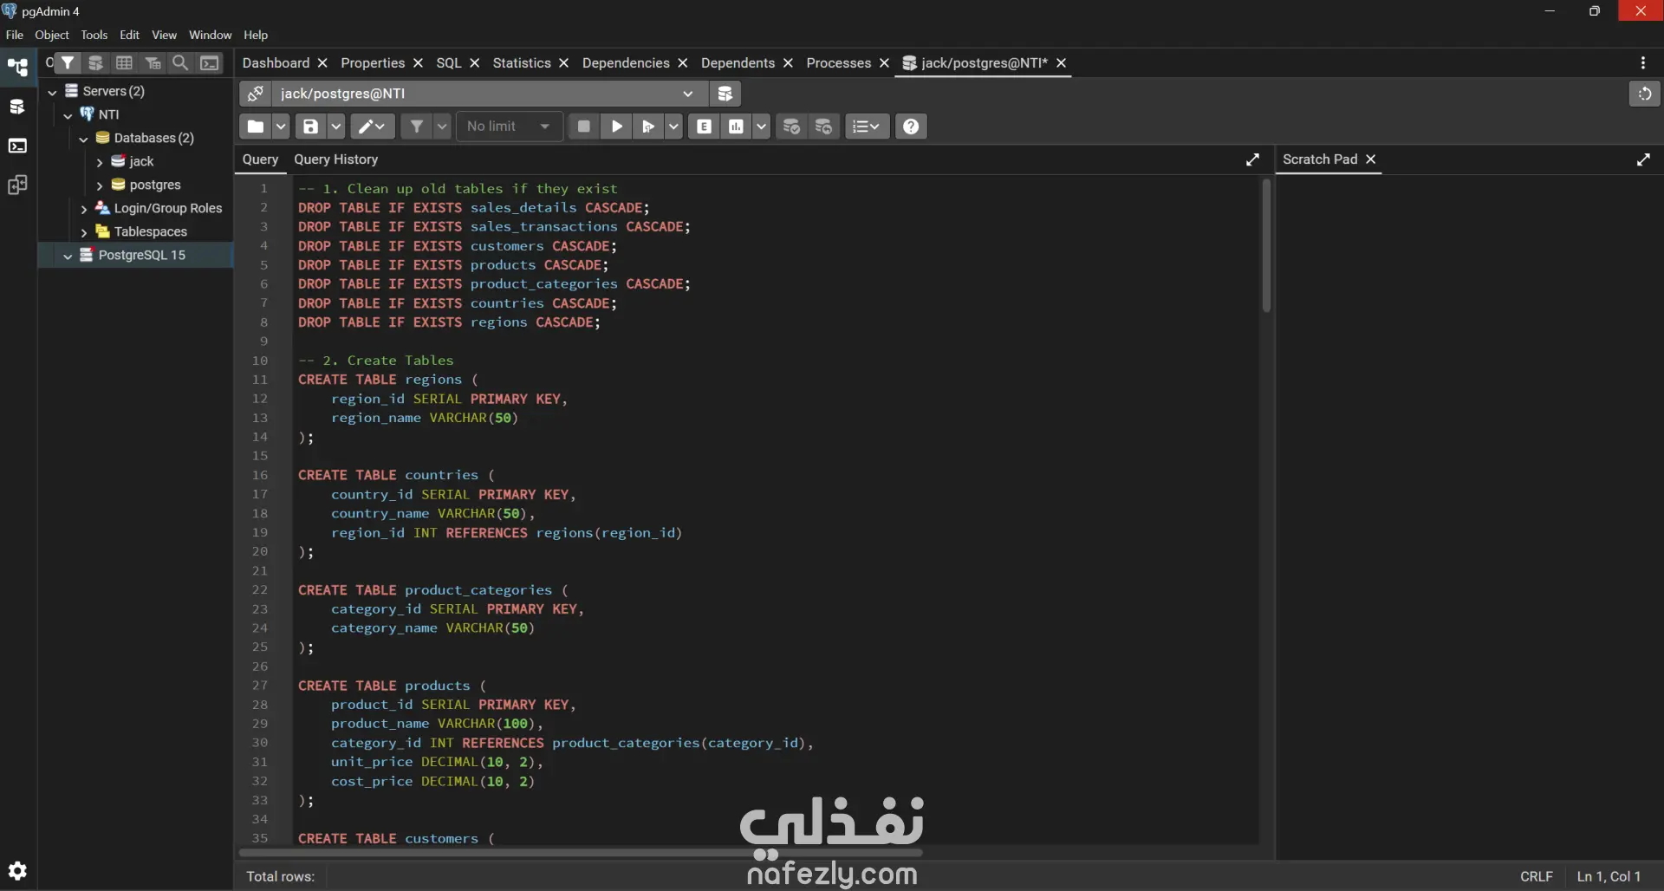Image resolution: width=1664 pixels, height=891 pixels.
Task: Open the No limit rows dropdown
Action: 510,127
